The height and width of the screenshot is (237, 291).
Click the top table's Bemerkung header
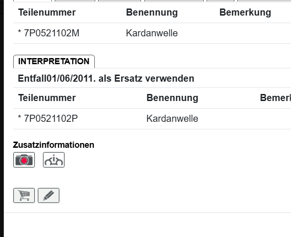click(245, 13)
